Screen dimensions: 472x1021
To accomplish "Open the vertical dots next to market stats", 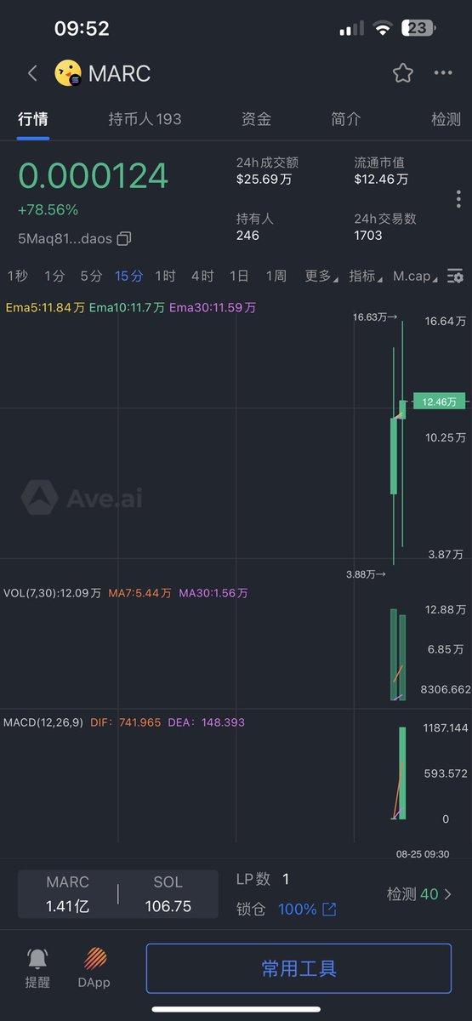I will click(458, 199).
